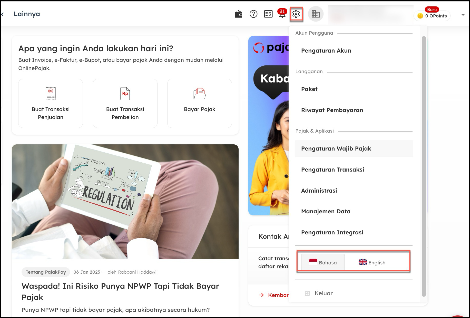The image size is (470, 318).
Task: Click the settings gear icon
Action: coord(296,14)
